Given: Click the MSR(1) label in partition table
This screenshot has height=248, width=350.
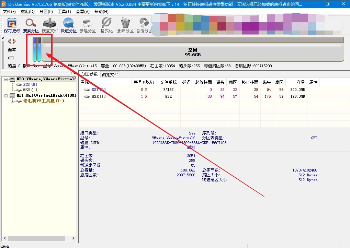Looking at the screenshot, I should point(99,96).
